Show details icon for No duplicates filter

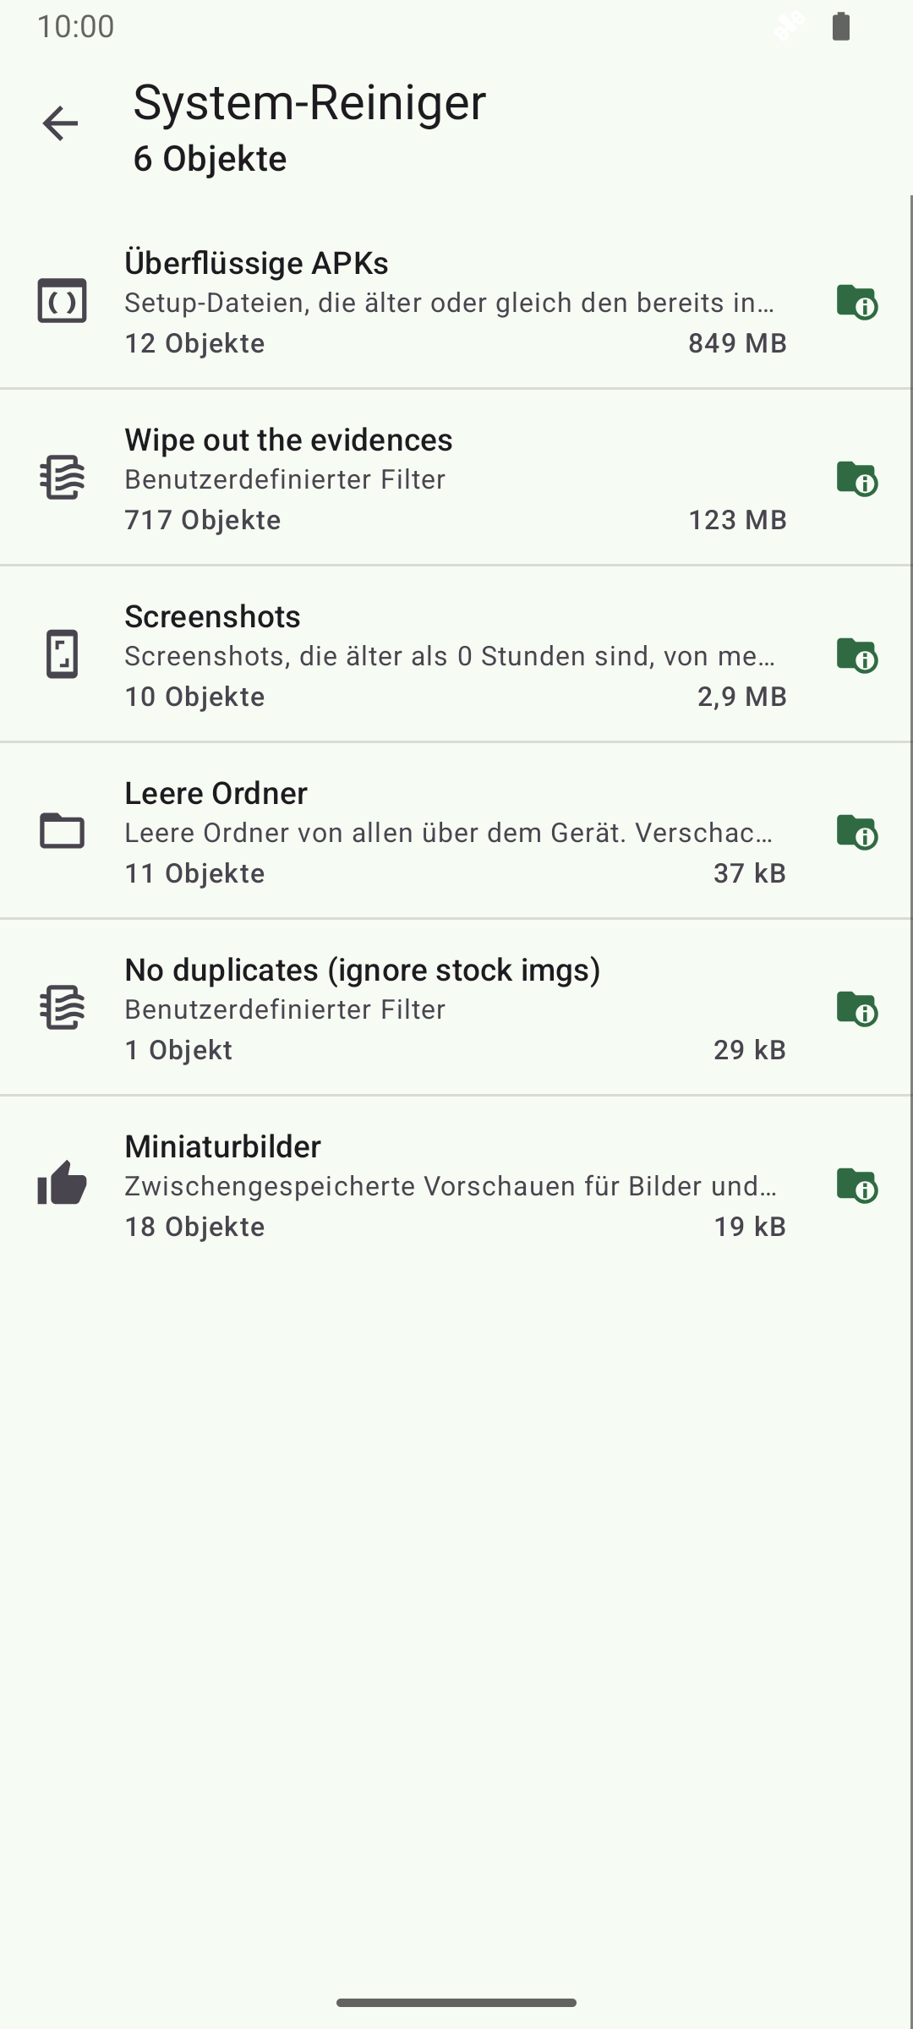856,1009
